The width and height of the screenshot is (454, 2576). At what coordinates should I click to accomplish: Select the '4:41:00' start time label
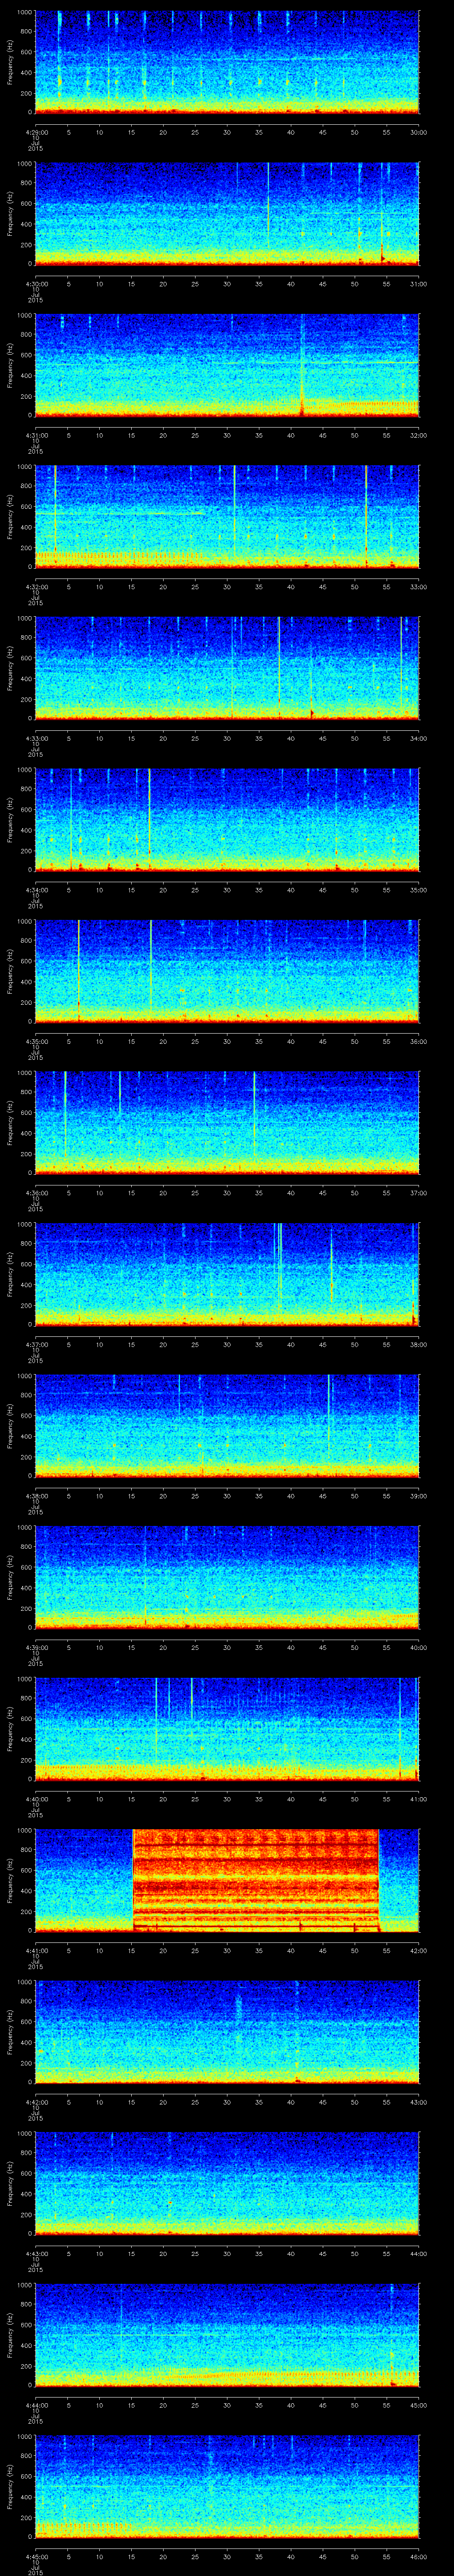click(x=35, y=1951)
